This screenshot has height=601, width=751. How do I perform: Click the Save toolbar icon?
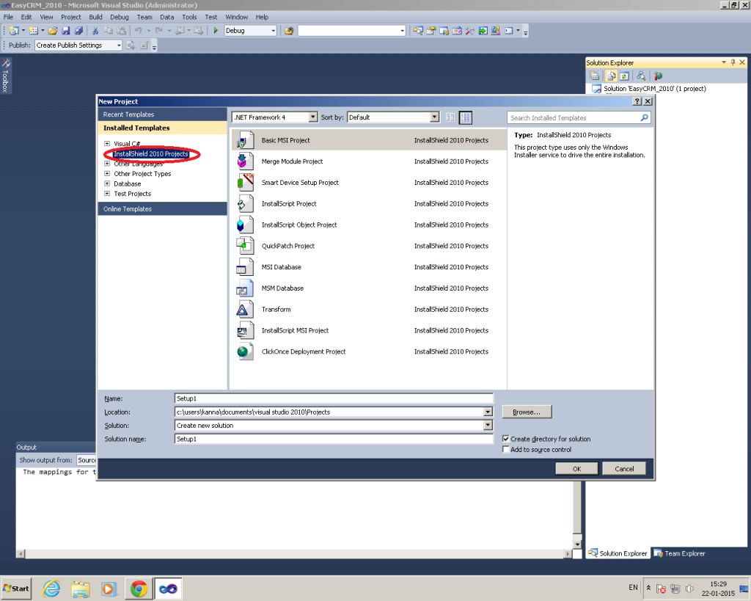point(65,31)
